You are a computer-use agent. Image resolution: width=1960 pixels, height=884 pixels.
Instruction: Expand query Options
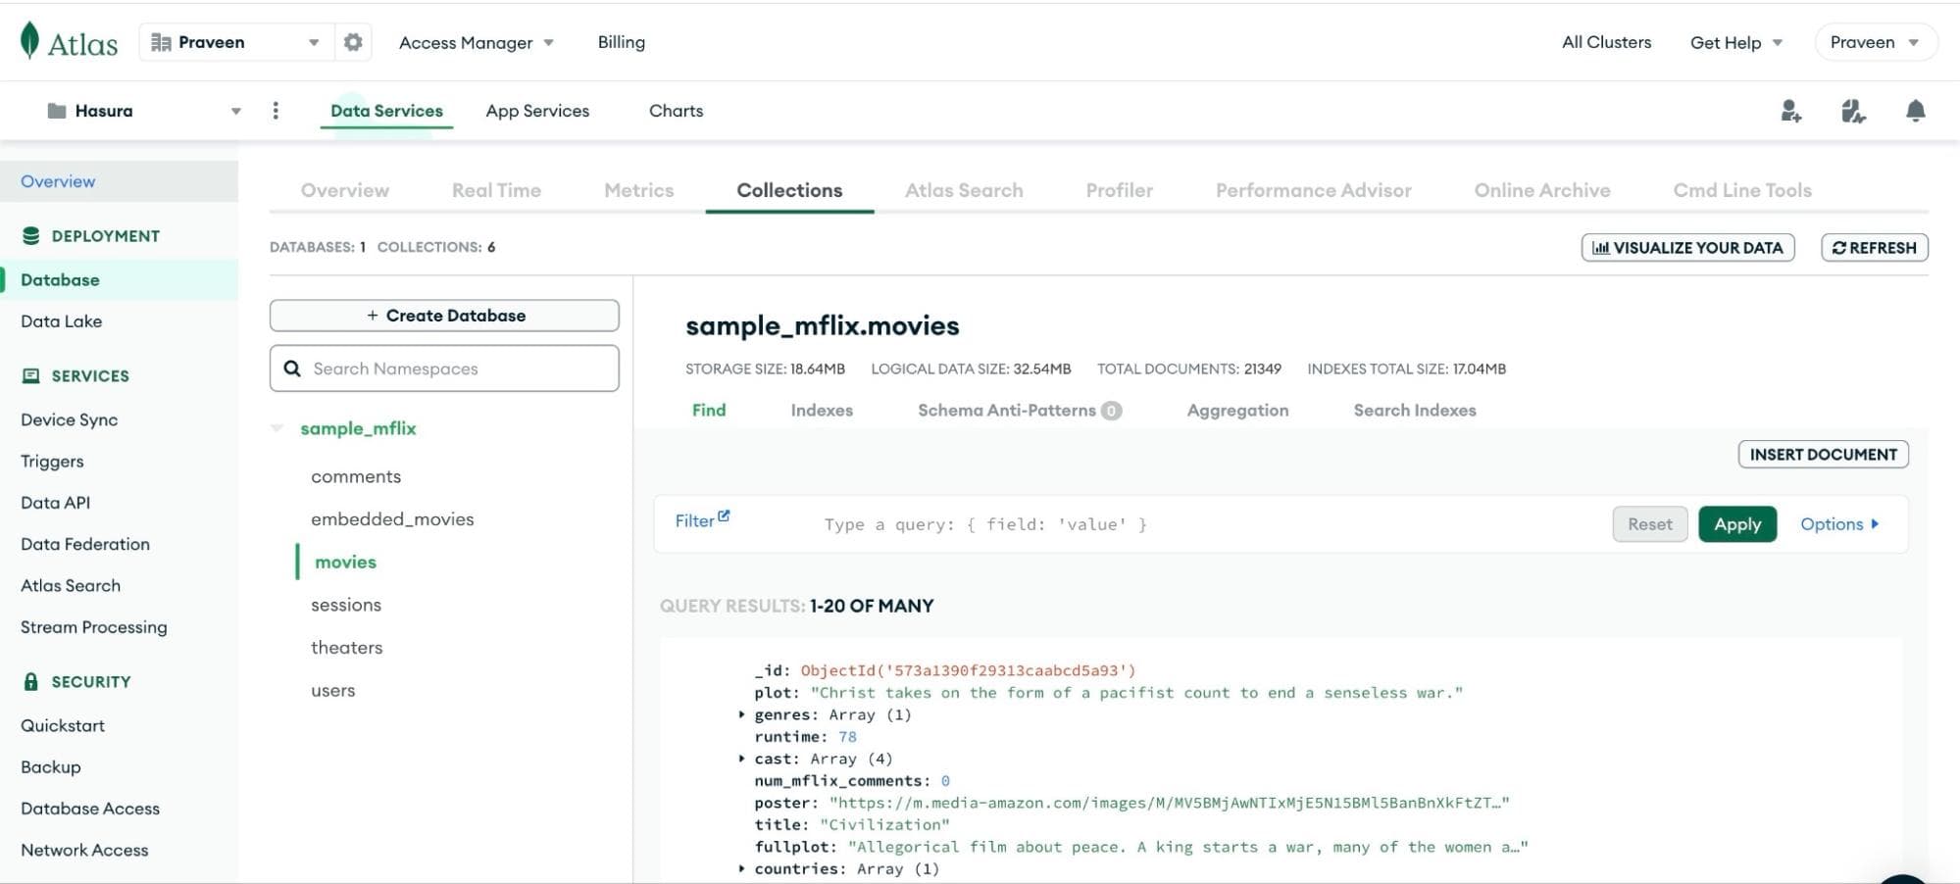pyautogui.click(x=1838, y=524)
